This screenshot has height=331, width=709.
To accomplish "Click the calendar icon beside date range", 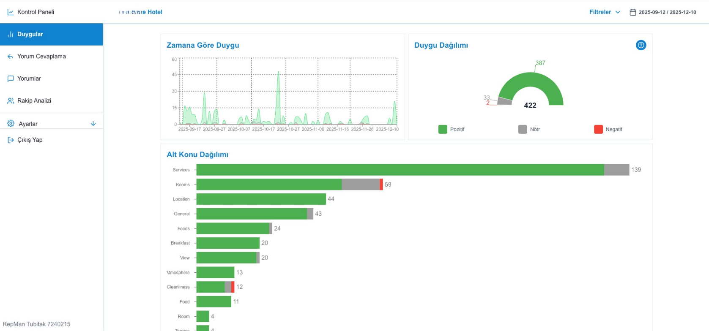I will click(x=632, y=12).
